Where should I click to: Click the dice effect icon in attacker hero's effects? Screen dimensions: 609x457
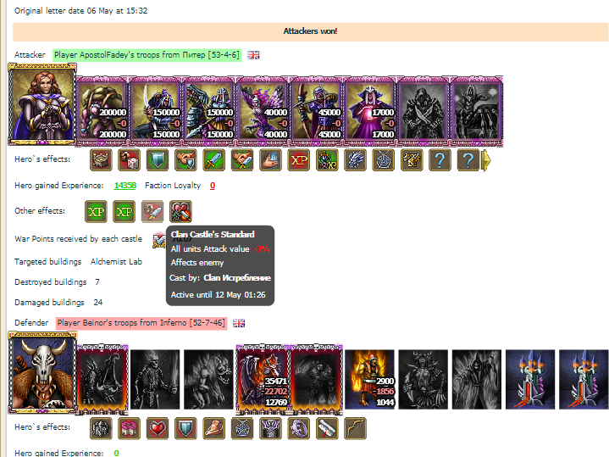(129, 160)
